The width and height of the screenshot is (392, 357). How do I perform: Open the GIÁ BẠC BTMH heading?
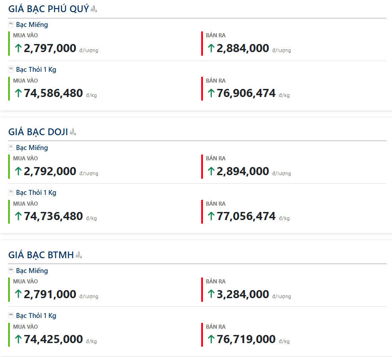pos(41,255)
